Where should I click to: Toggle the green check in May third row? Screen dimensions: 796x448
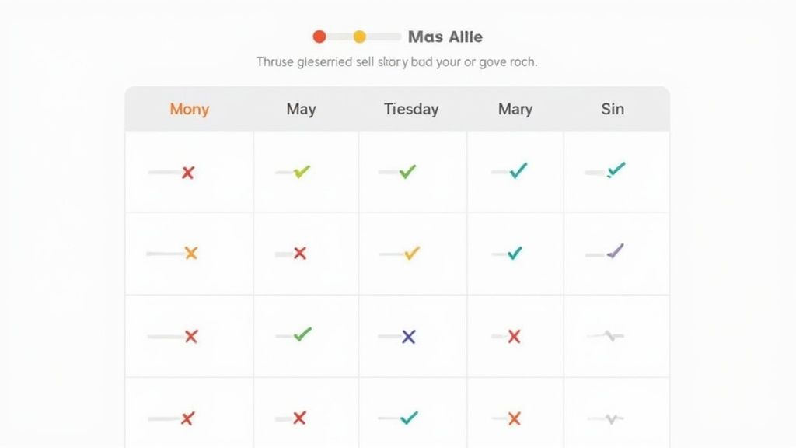click(302, 334)
